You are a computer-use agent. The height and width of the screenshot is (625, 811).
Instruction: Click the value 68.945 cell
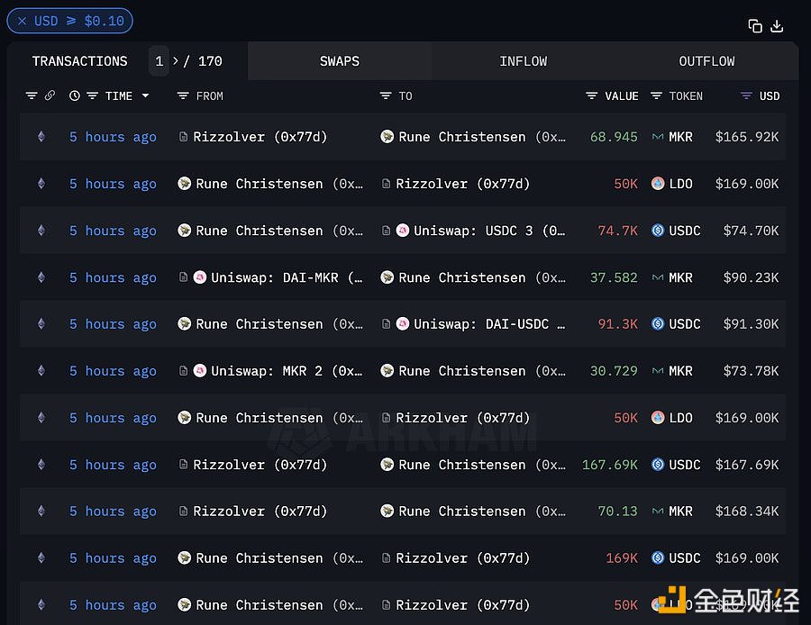[614, 137]
